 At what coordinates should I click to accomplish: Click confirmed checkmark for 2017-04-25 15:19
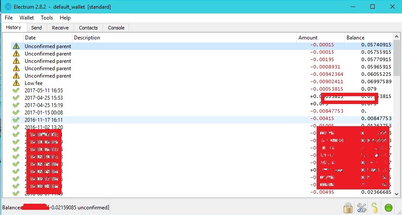tap(16, 105)
